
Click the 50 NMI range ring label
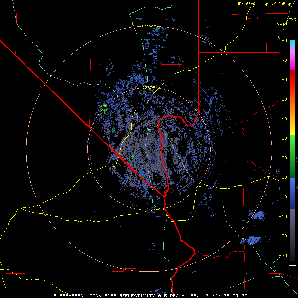149,87
